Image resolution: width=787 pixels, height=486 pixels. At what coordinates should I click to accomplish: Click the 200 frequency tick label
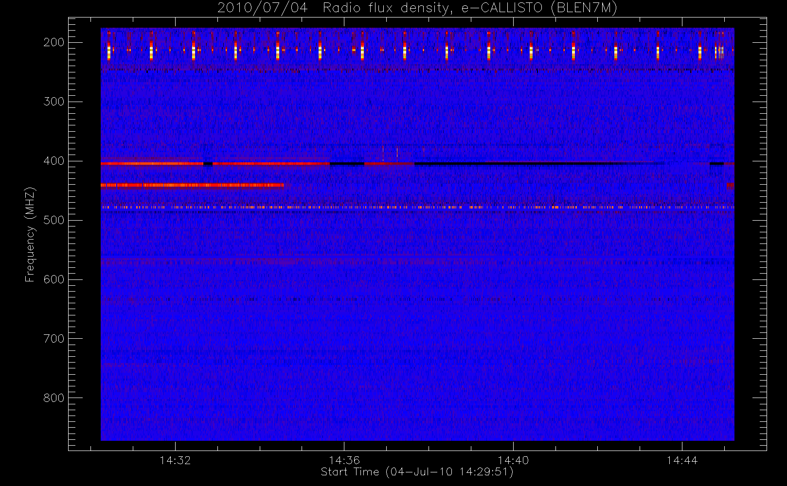click(x=54, y=42)
